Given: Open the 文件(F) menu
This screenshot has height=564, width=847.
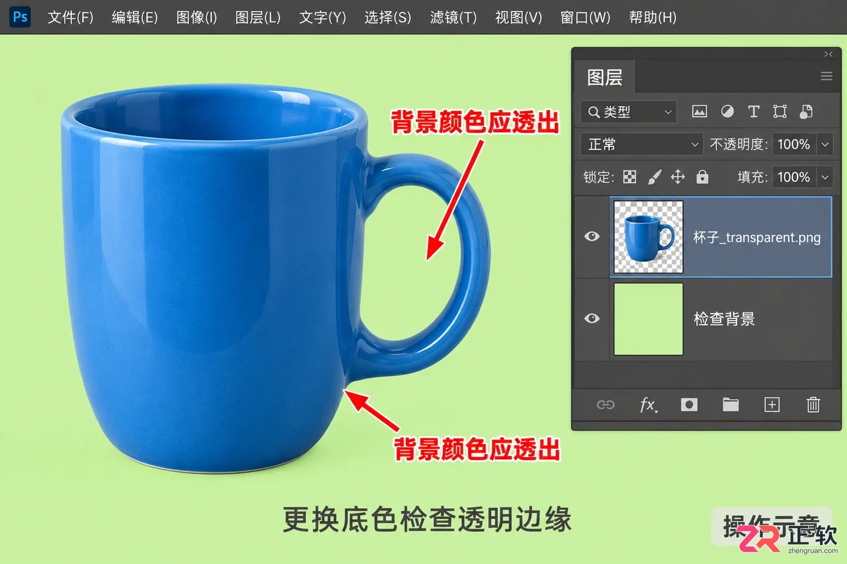Looking at the screenshot, I should pyautogui.click(x=71, y=17).
